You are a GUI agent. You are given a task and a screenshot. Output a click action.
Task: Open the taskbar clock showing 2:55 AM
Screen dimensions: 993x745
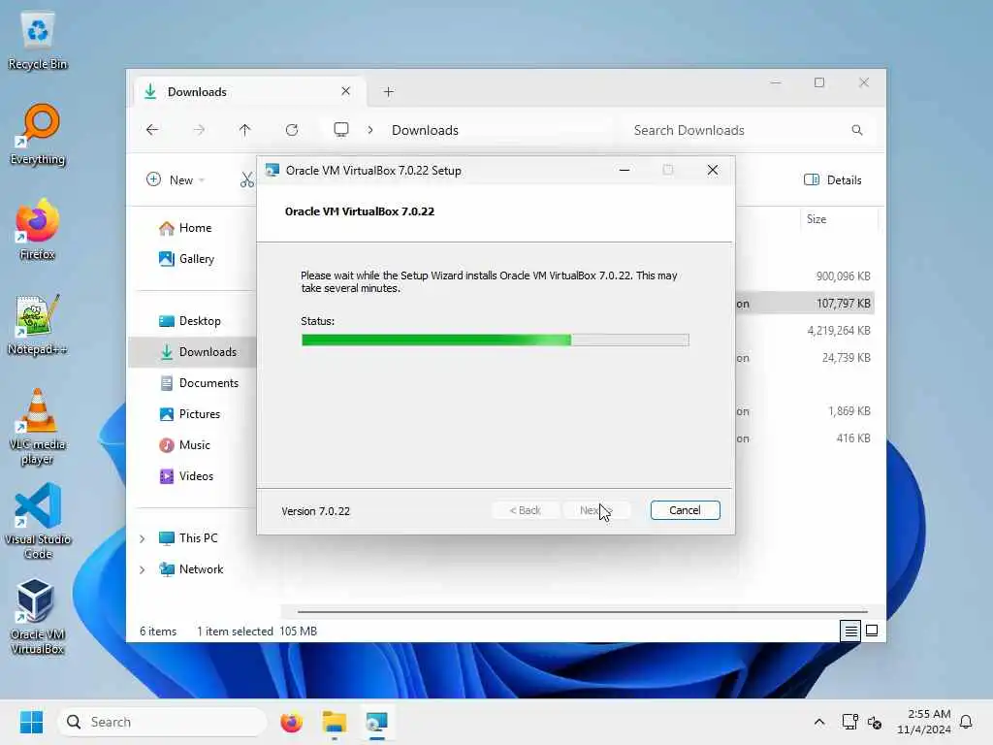click(x=924, y=722)
